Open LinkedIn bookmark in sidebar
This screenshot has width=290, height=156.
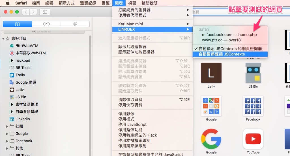(20, 119)
